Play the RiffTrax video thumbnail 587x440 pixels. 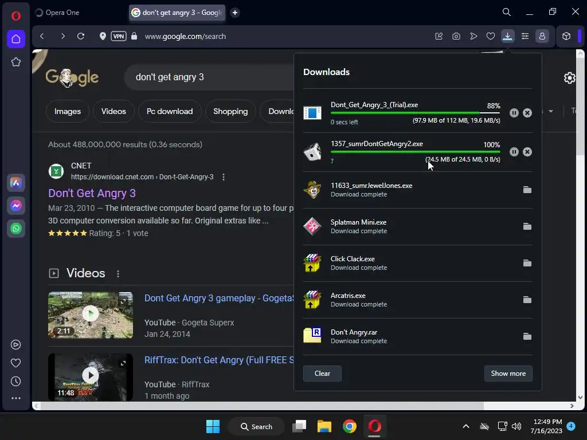tap(91, 376)
